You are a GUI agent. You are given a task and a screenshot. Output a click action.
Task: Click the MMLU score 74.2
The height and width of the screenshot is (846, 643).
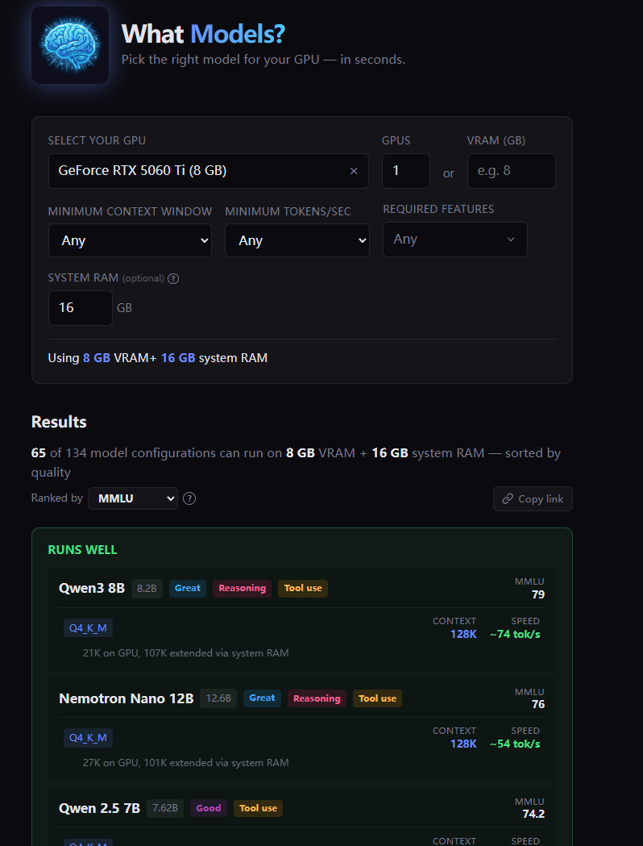533,815
